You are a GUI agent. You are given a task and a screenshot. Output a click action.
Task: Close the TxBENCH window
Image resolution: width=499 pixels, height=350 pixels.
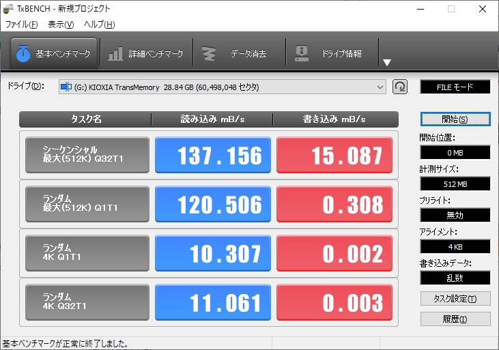(483, 10)
